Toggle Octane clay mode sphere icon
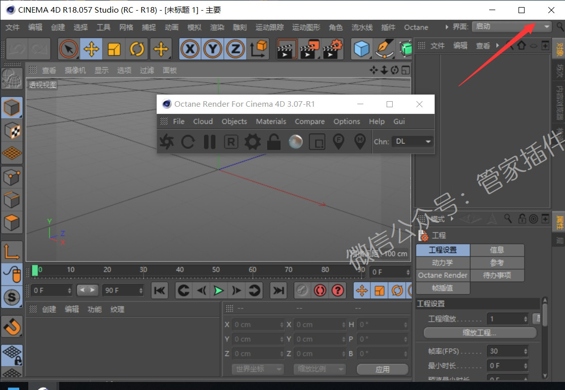This screenshot has height=390, width=565. pyautogui.click(x=296, y=142)
